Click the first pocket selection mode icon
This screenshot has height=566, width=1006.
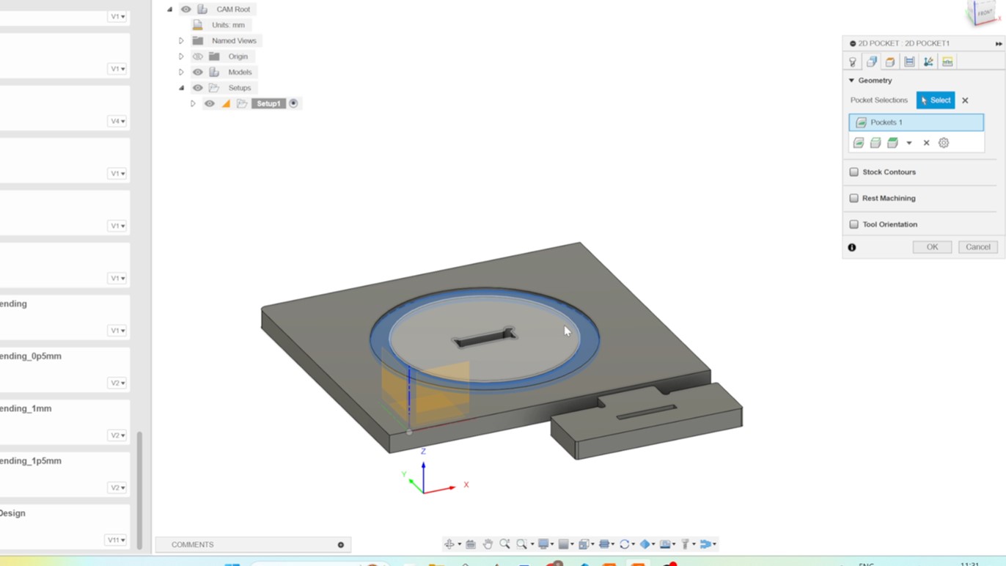(x=859, y=143)
